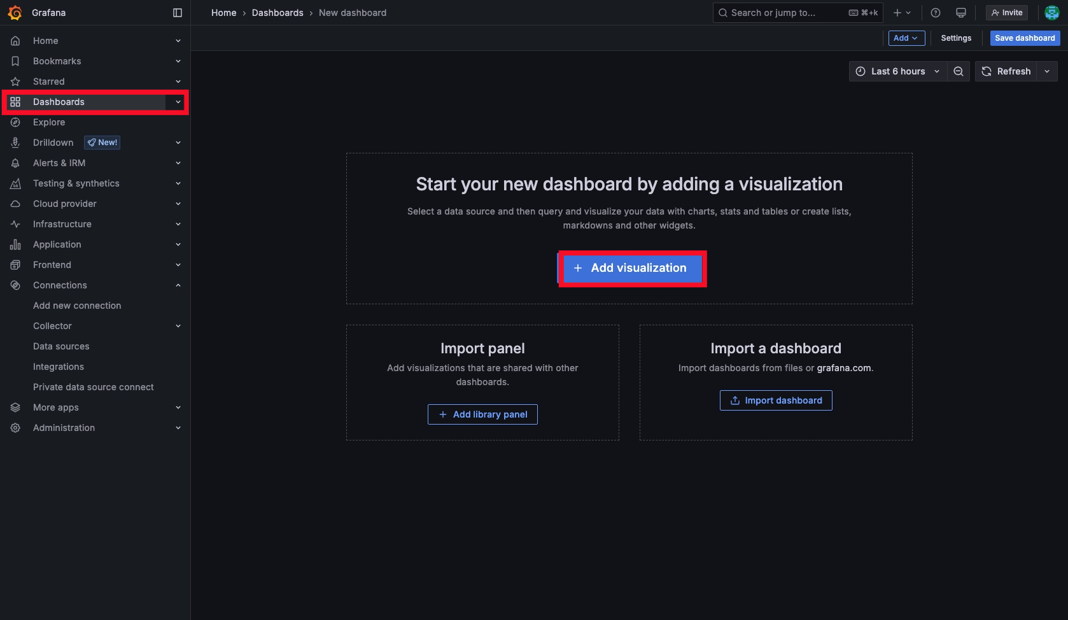
Task: Open the Add dropdown button
Action: [906, 38]
